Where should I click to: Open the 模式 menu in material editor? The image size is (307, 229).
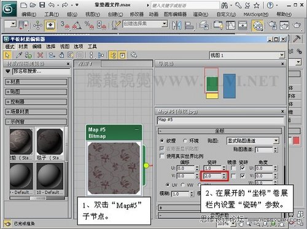(x=10, y=47)
